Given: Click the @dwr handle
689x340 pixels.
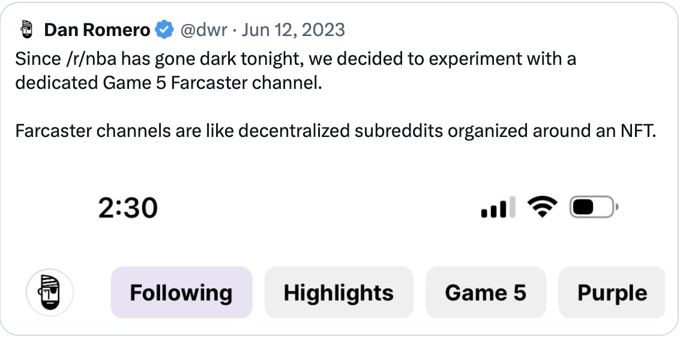Looking at the screenshot, I should pyautogui.click(x=203, y=29).
